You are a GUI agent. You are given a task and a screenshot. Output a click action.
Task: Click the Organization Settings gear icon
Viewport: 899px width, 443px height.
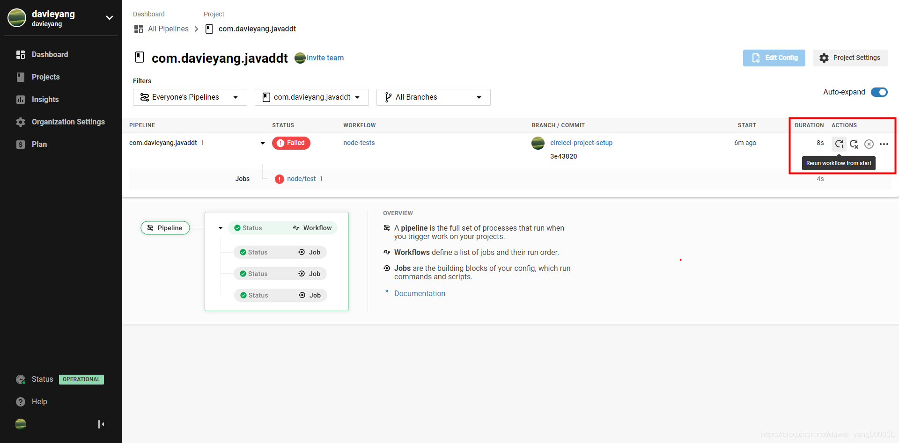(x=21, y=122)
